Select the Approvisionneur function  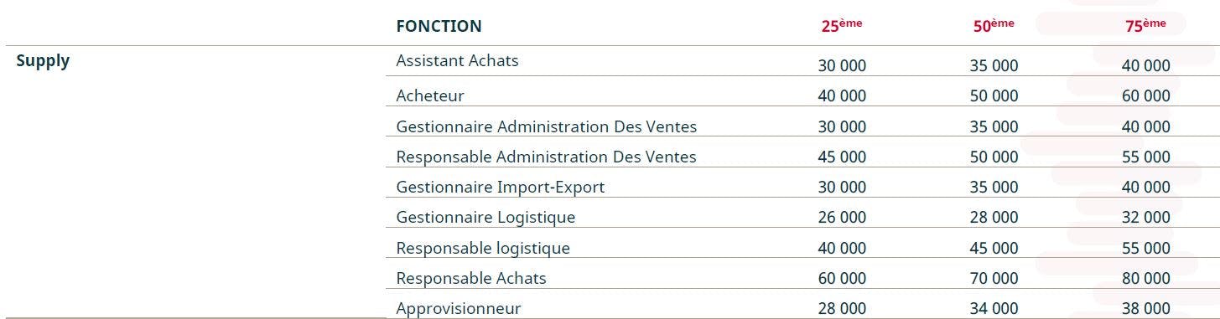point(459,308)
